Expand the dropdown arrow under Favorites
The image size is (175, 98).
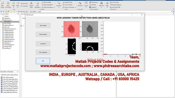[59, 7]
